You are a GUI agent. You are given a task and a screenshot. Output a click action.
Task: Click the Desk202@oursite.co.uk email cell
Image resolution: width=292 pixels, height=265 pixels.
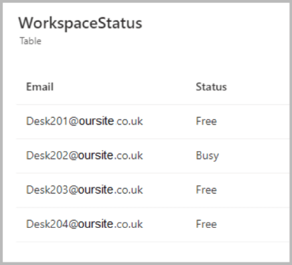[84, 156]
